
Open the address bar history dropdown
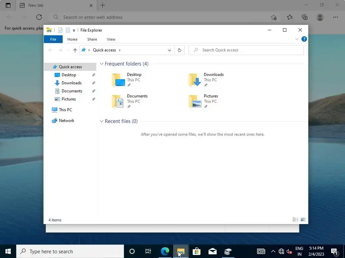point(169,50)
